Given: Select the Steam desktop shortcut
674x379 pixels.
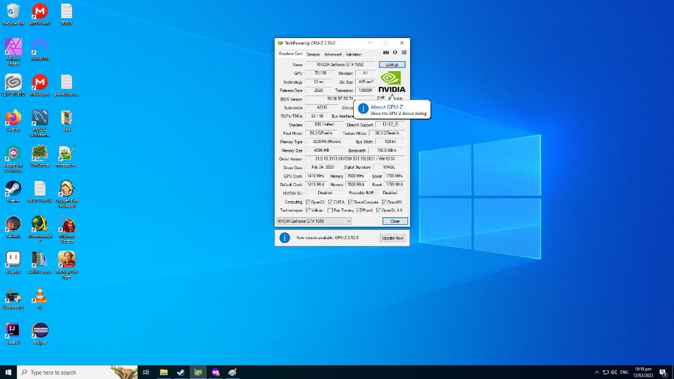Looking at the screenshot, I should click(13, 192).
